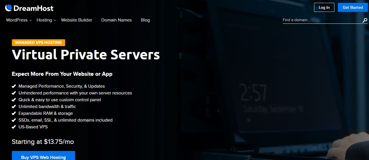
Task: Open the Hosting menu item
Action: (x=44, y=20)
